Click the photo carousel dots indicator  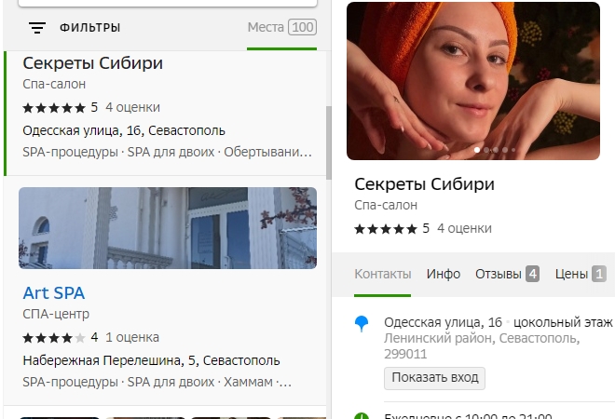pyautogui.click(x=496, y=149)
